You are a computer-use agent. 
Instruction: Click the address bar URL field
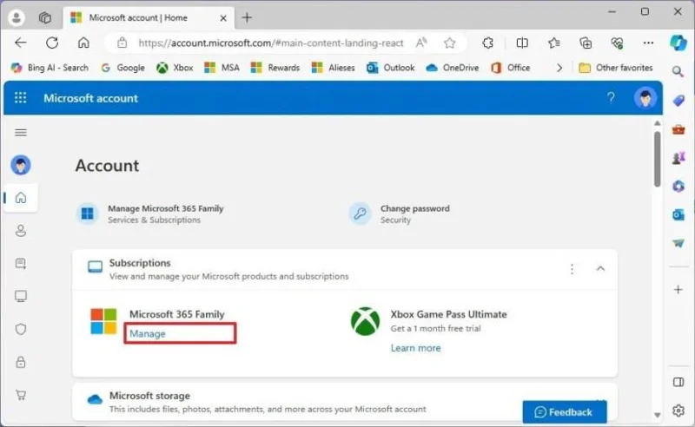[270, 43]
